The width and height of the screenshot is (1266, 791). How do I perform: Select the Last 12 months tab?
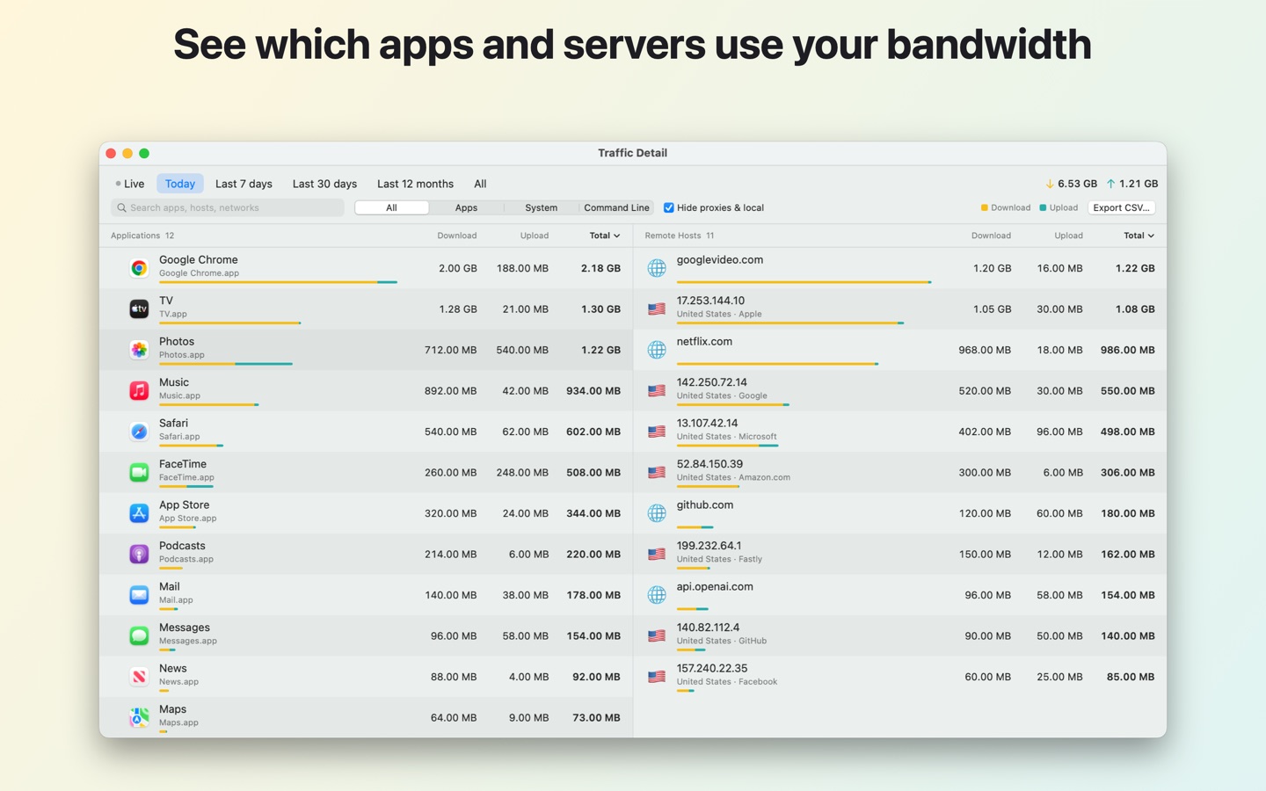[x=415, y=184]
